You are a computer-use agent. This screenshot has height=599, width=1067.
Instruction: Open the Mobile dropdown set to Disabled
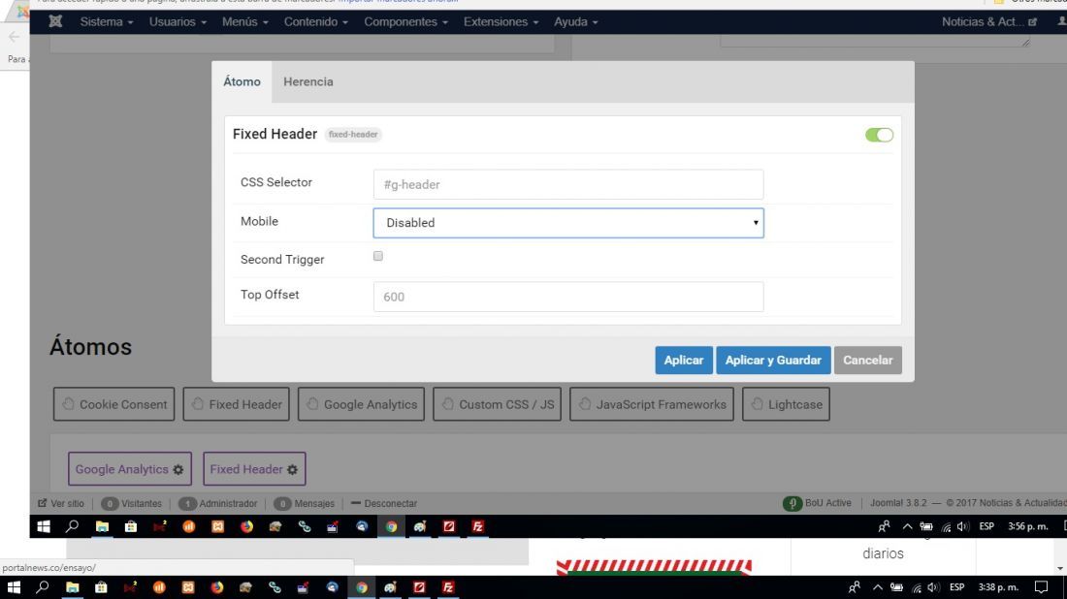click(x=568, y=223)
